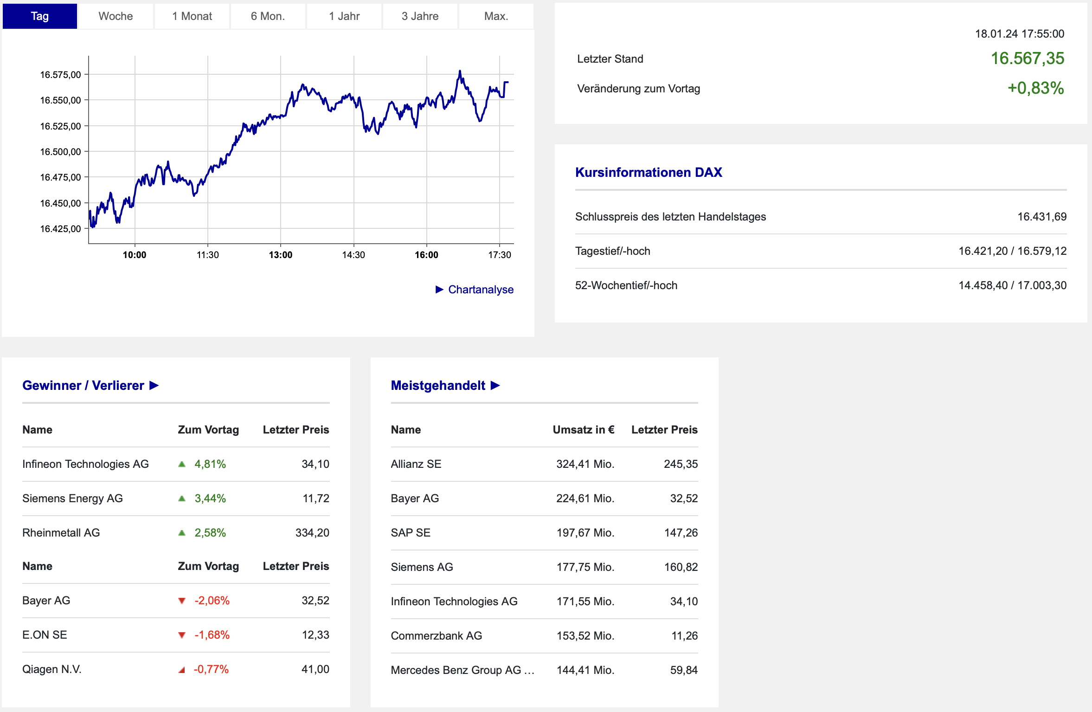The height and width of the screenshot is (712, 1092).
Task: Switch chart to the Woche tab
Action: (116, 16)
